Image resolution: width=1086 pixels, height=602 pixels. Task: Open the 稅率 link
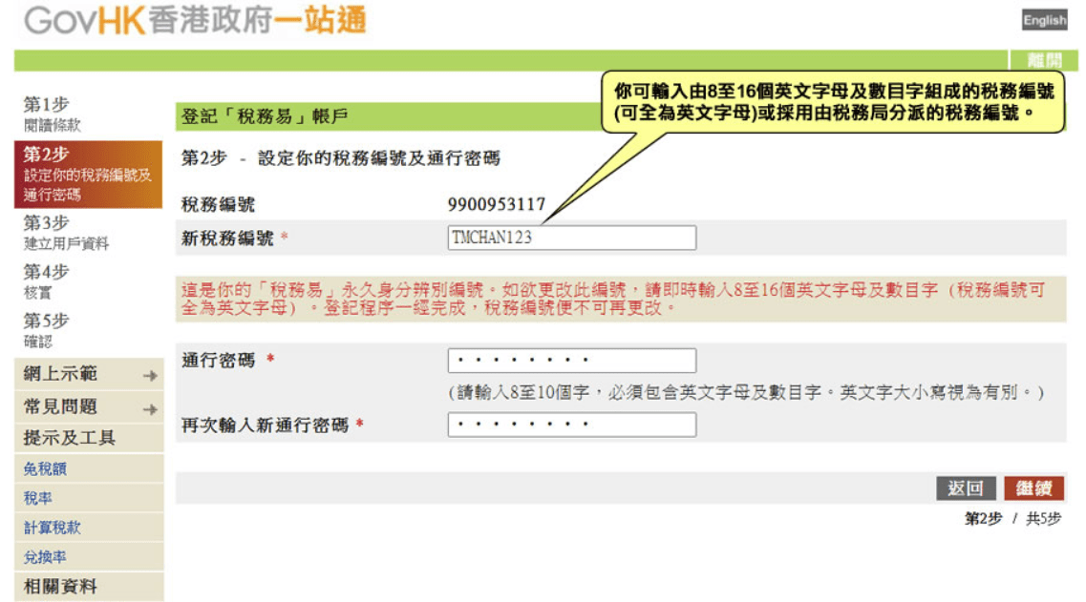point(37,498)
